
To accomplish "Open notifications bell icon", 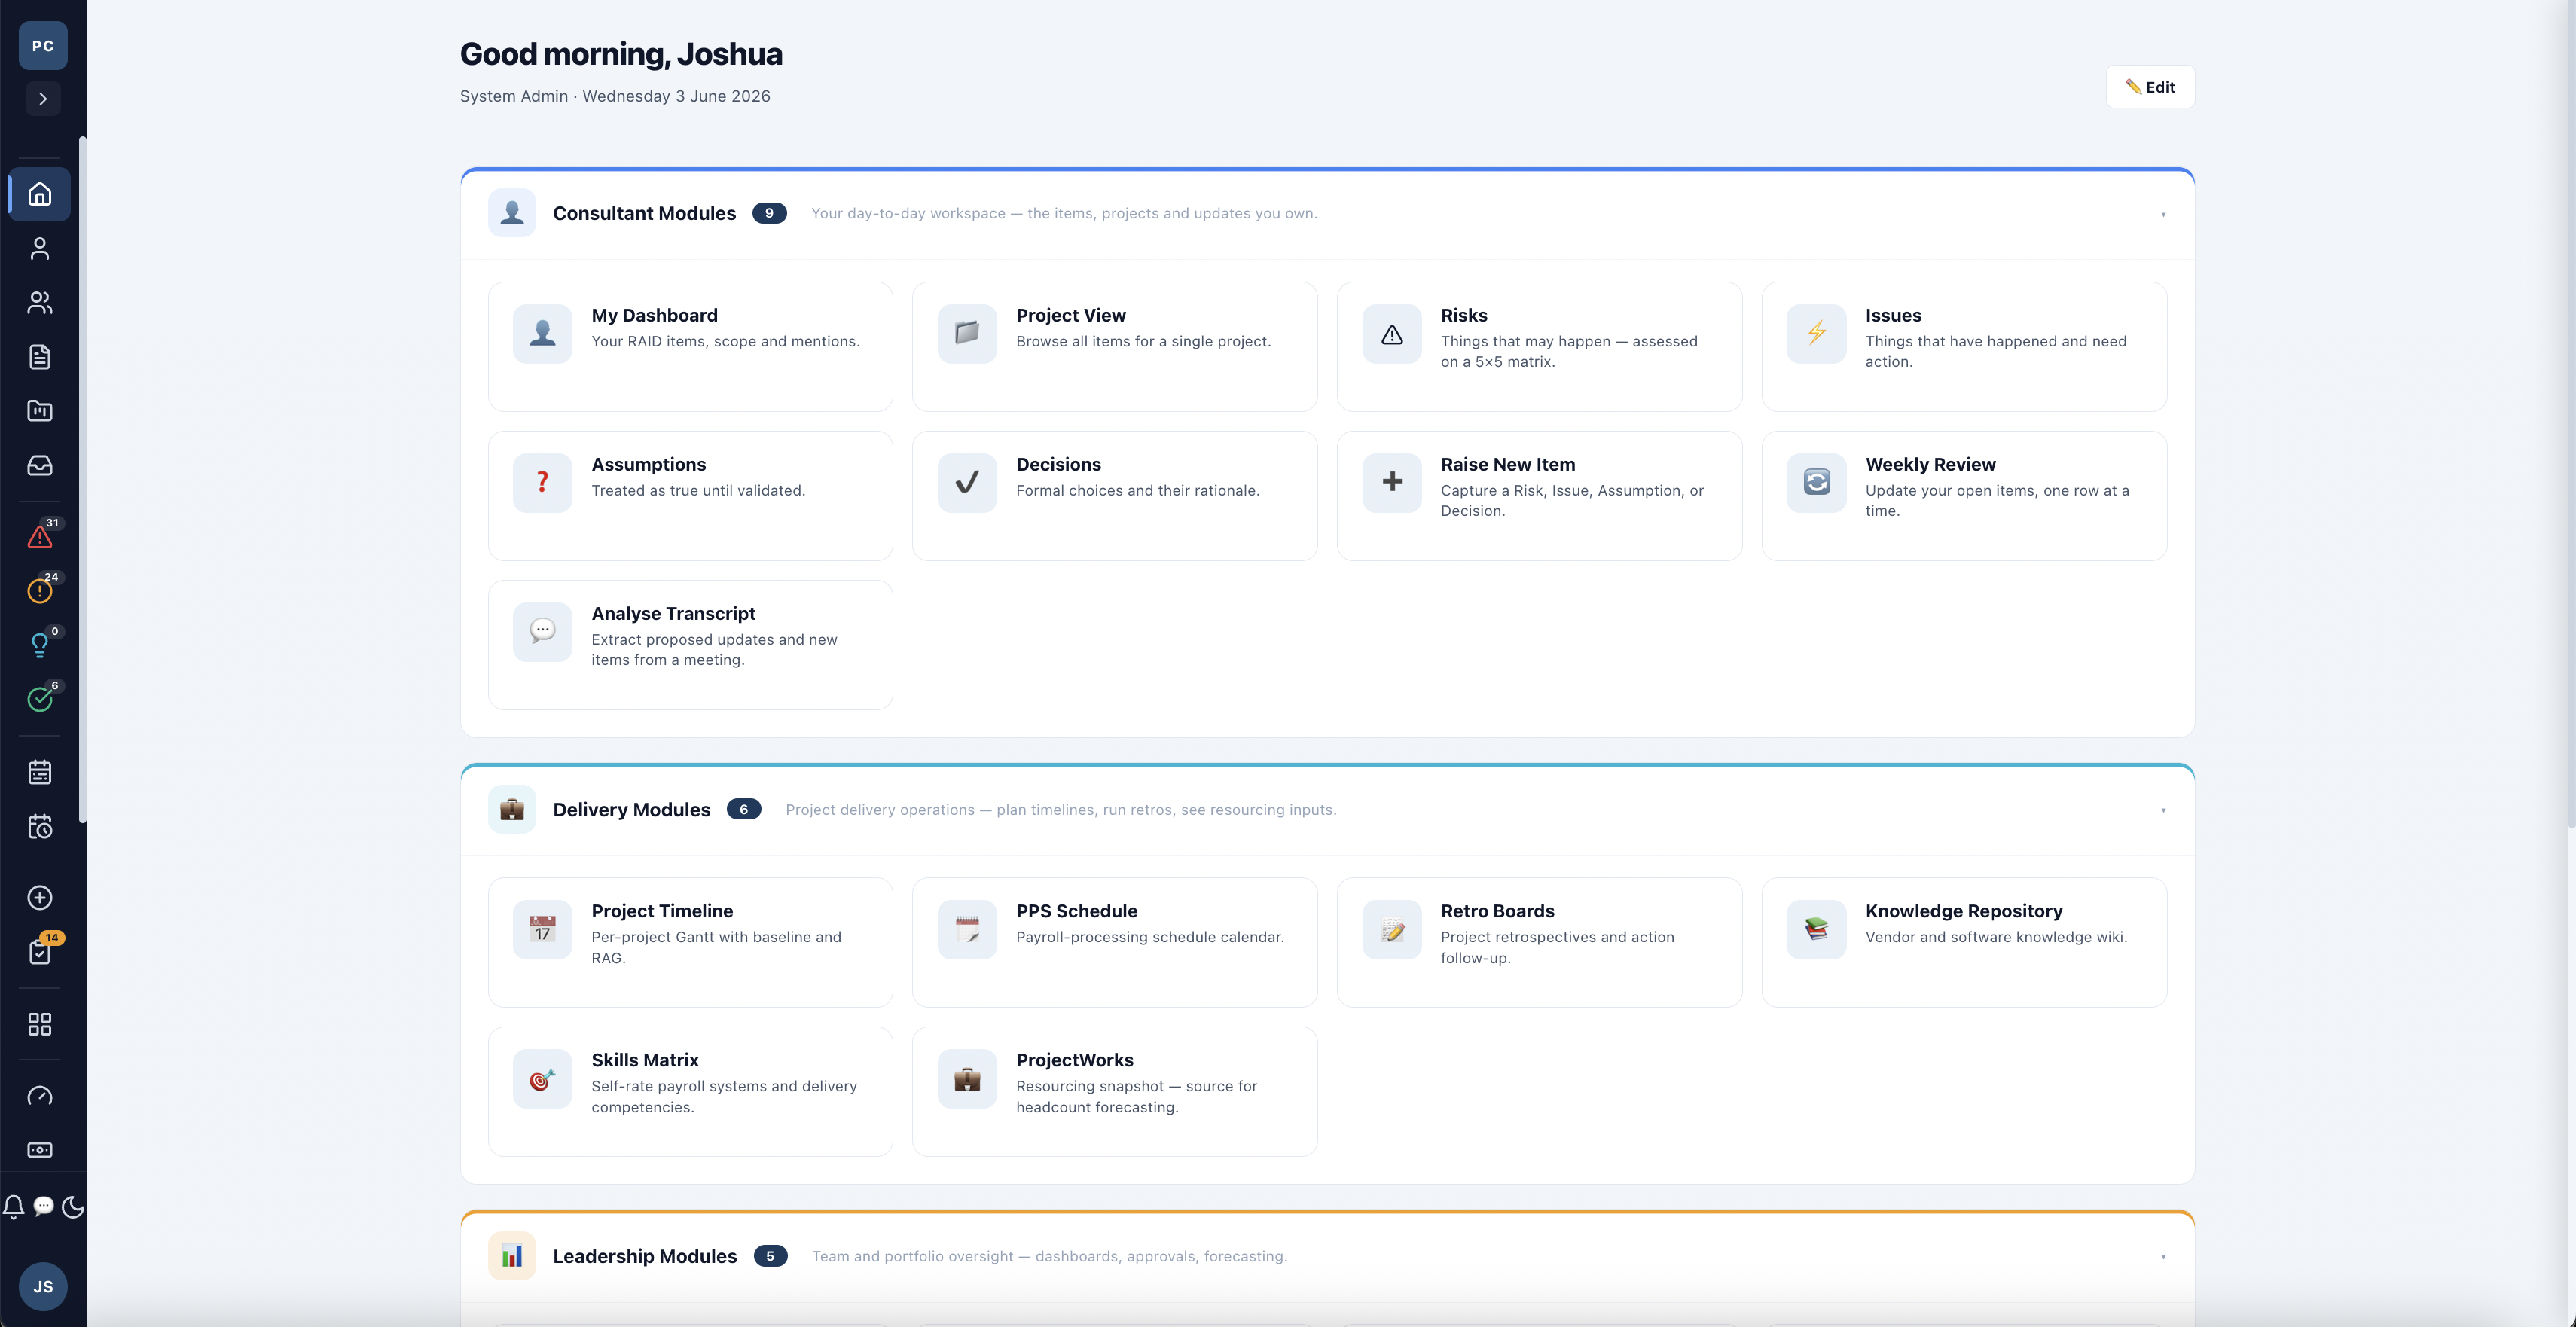I will pyautogui.click(x=14, y=1207).
